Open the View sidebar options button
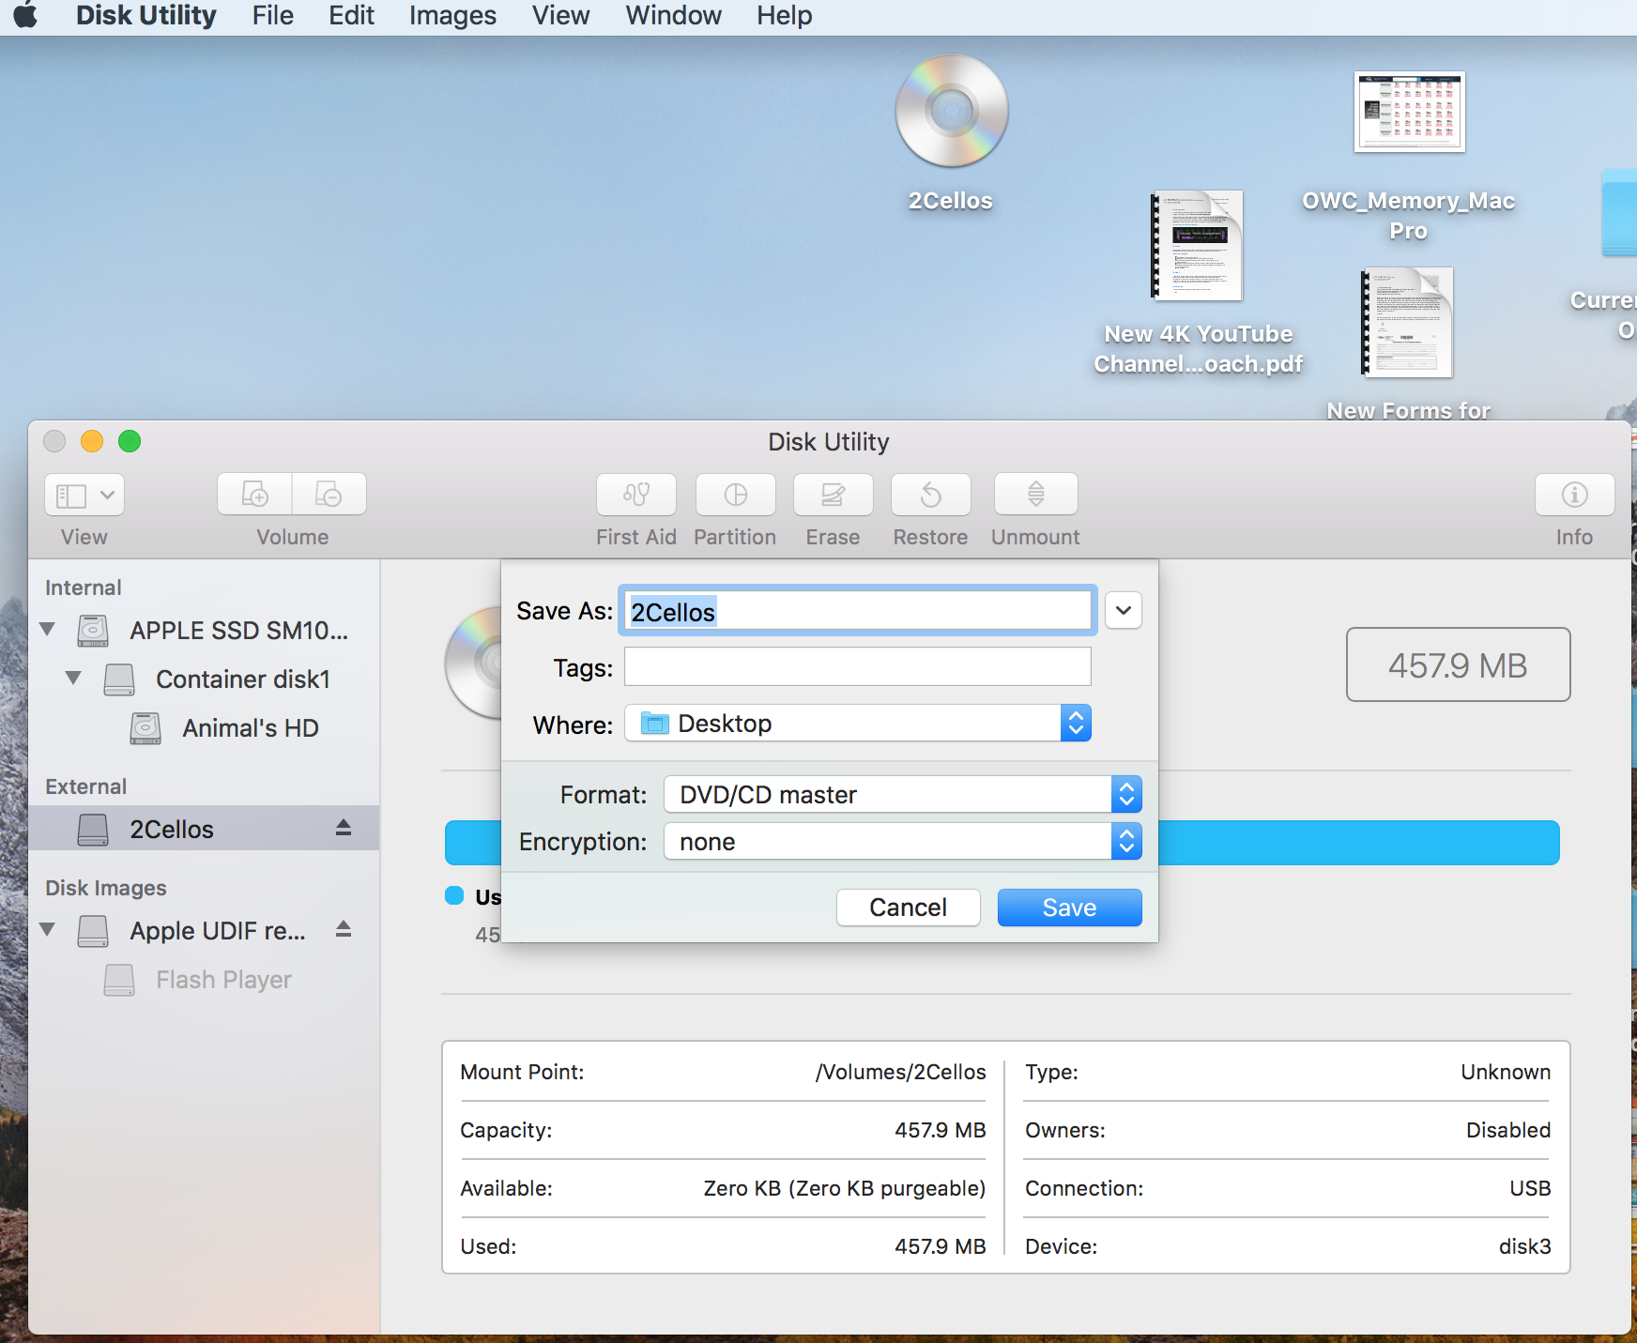Image resolution: width=1637 pixels, height=1343 pixels. pyautogui.click(x=84, y=495)
